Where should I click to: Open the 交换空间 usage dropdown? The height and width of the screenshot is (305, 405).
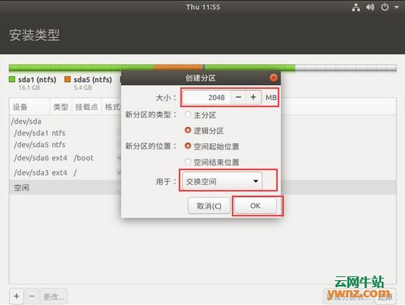point(222,181)
